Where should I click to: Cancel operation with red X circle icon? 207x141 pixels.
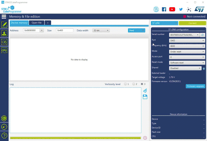coord(145,138)
